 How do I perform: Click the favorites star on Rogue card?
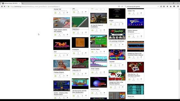coord(119,24)
